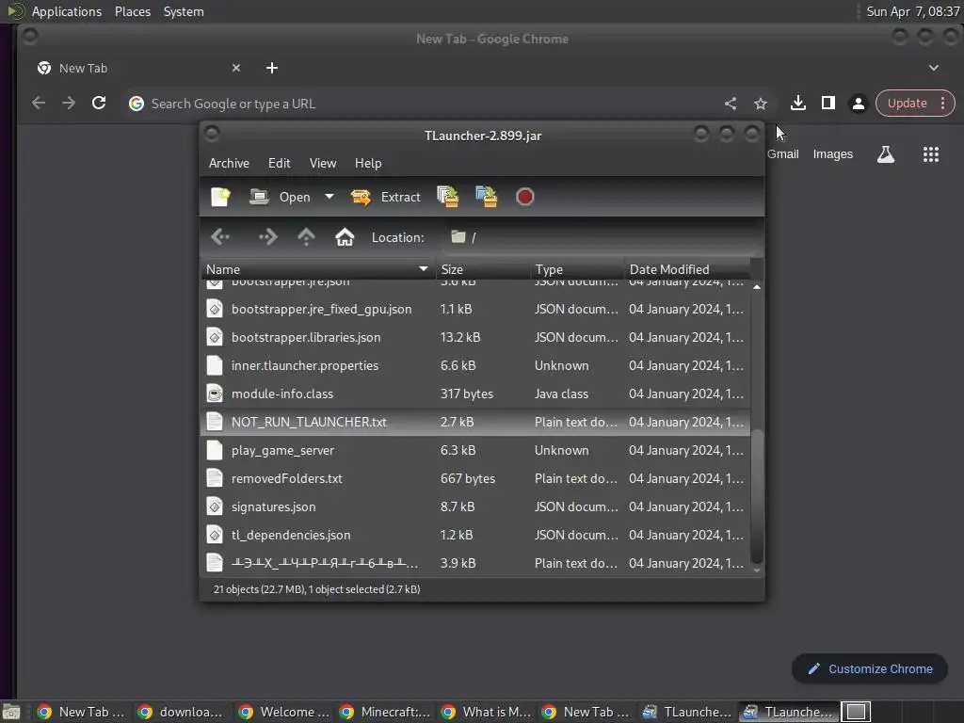Open the Google apps grid icon

931,154
